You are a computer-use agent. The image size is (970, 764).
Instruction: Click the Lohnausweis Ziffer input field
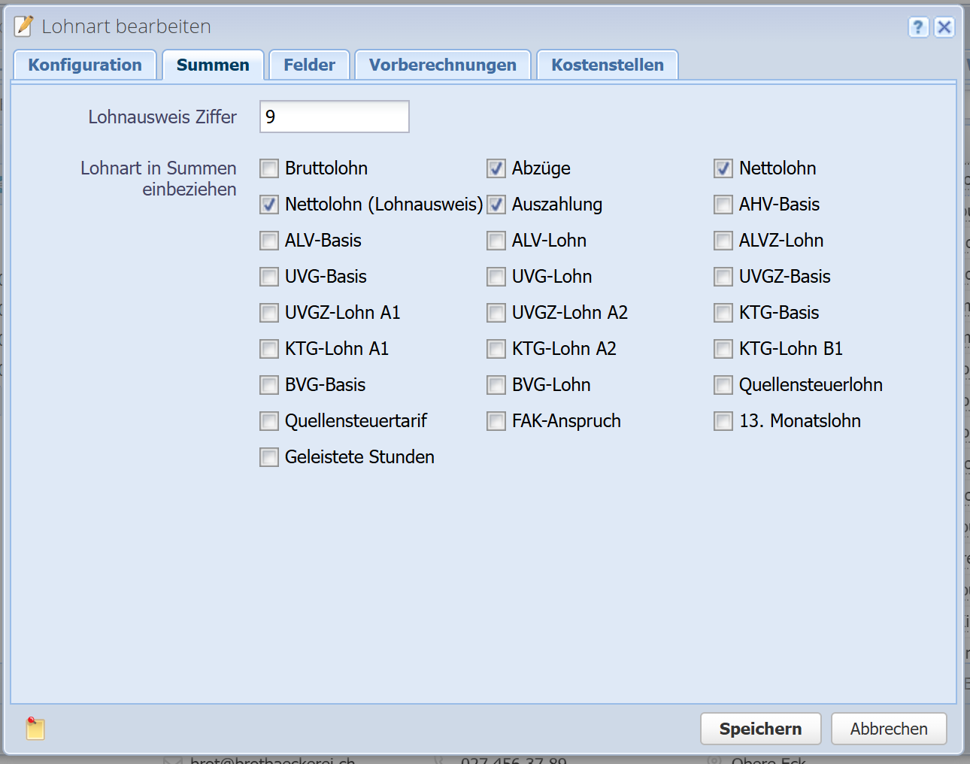click(334, 117)
